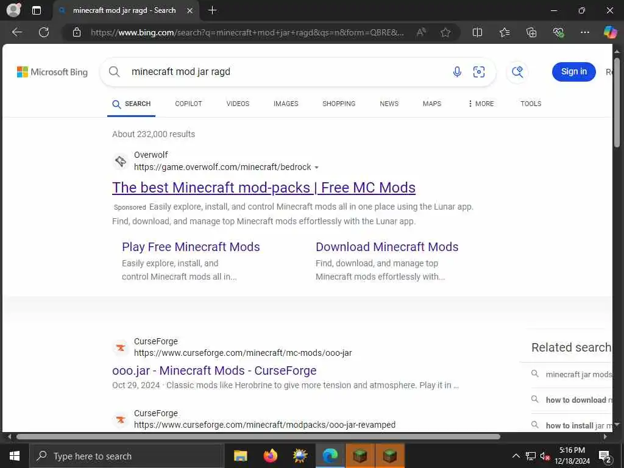
Task: Open the Favorites list
Action: pos(504,32)
